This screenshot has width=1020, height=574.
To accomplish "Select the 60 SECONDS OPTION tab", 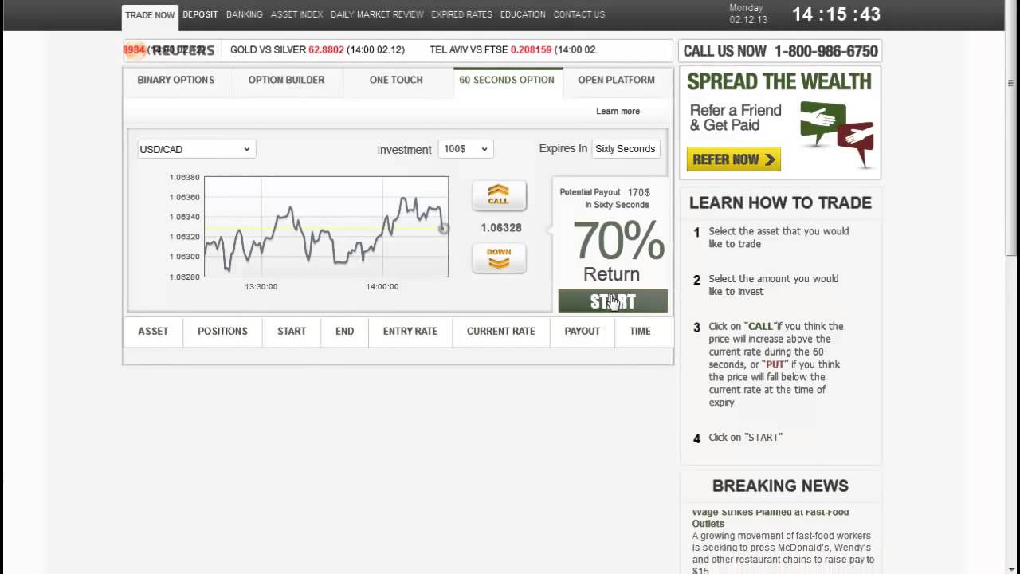I will click(x=507, y=81).
